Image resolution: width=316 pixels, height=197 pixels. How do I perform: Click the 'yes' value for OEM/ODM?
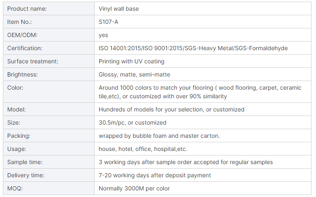coord(103,35)
